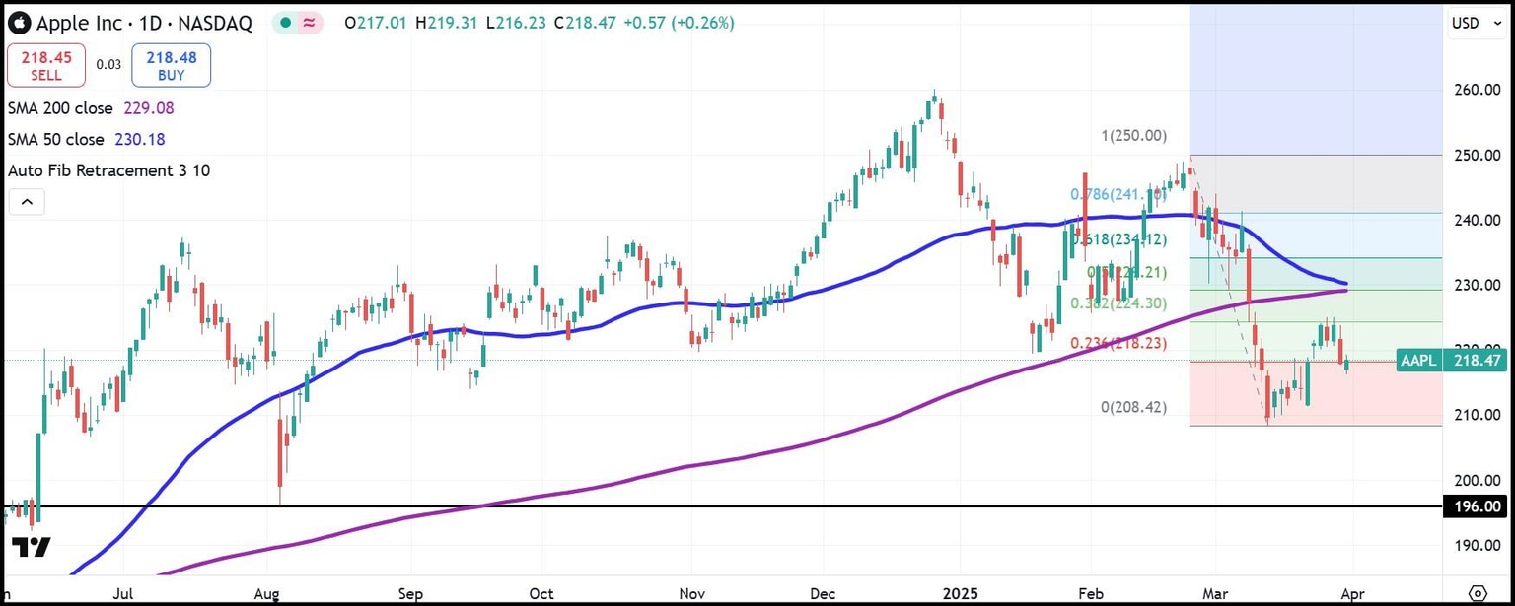Collapse the indicator legend with chevron arrow

coord(27,203)
